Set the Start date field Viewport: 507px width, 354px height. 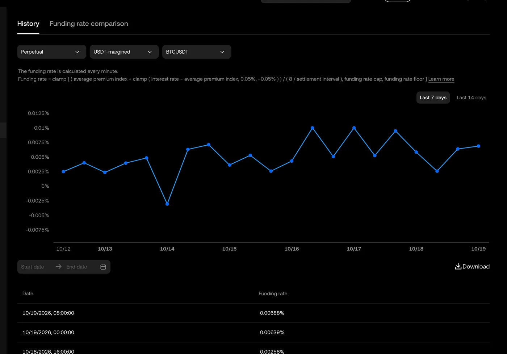pos(33,267)
